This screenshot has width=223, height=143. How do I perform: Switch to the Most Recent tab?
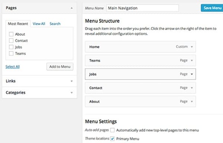tap(18, 23)
